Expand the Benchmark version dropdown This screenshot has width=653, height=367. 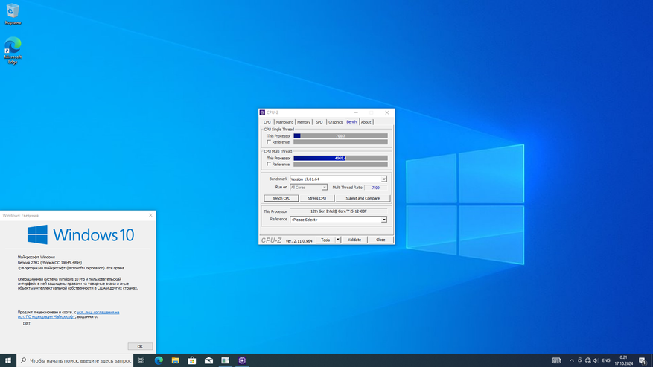(x=384, y=179)
